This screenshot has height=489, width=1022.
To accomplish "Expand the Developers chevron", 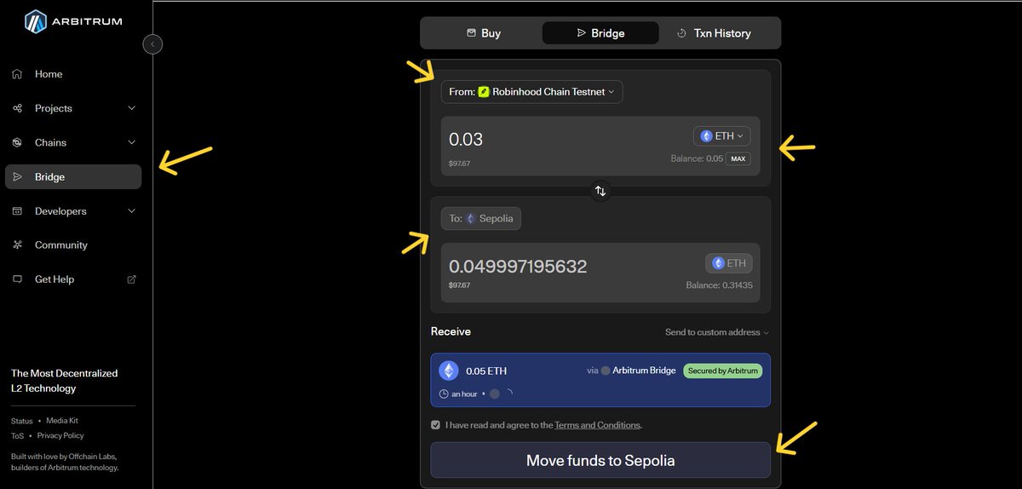I will 131,210.
